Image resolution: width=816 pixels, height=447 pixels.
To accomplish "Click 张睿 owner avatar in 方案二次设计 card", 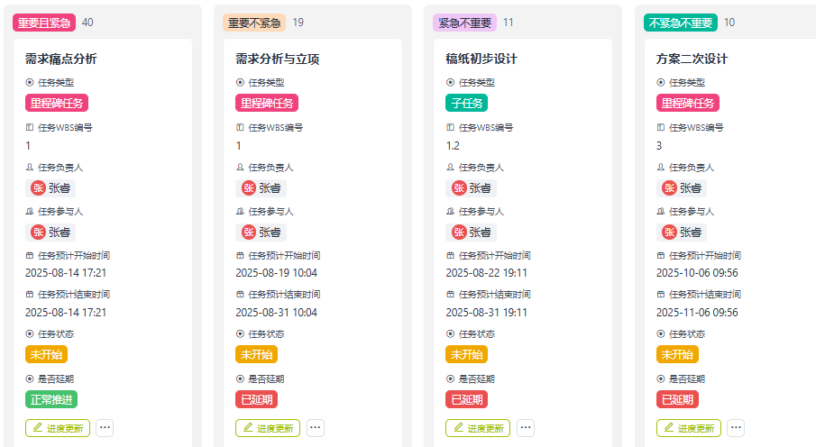I will 669,187.
